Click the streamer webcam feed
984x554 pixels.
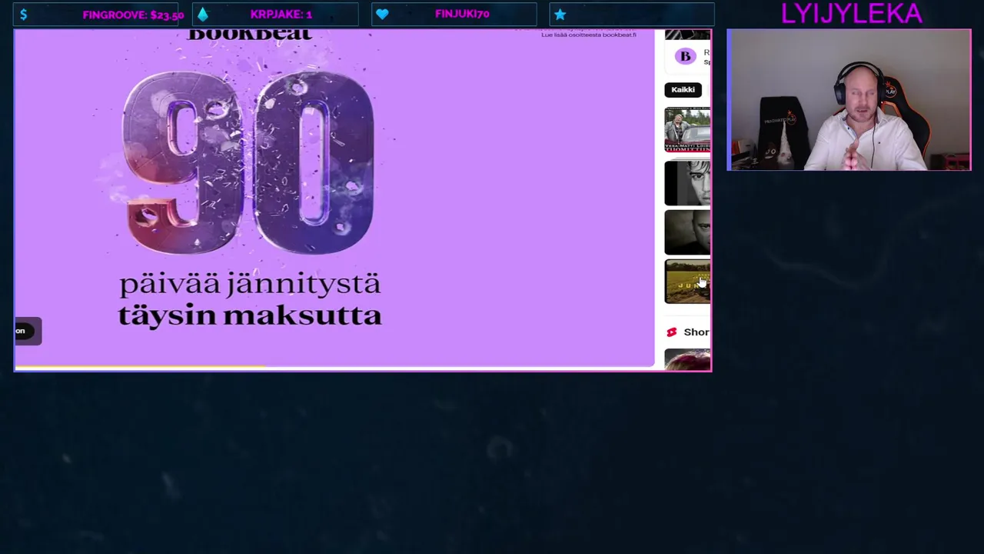(x=849, y=100)
